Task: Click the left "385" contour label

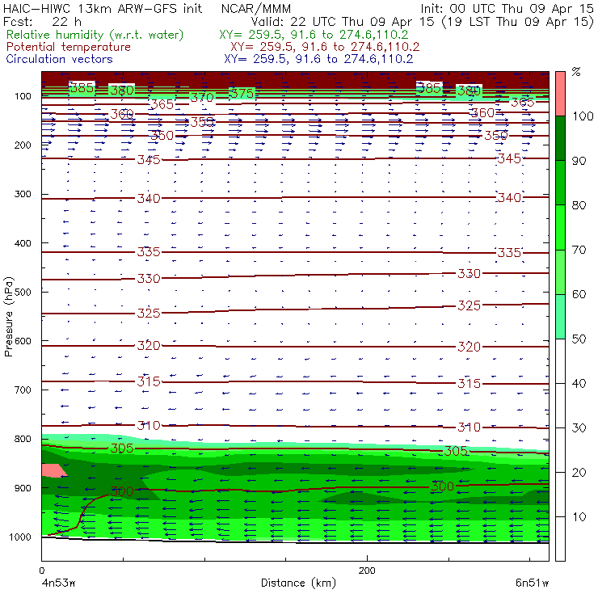Action: 82,88
